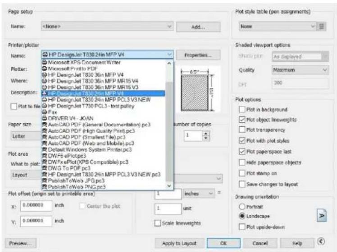Open inches units dropdown
This screenshot has height=252, width=337.
click(199, 193)
